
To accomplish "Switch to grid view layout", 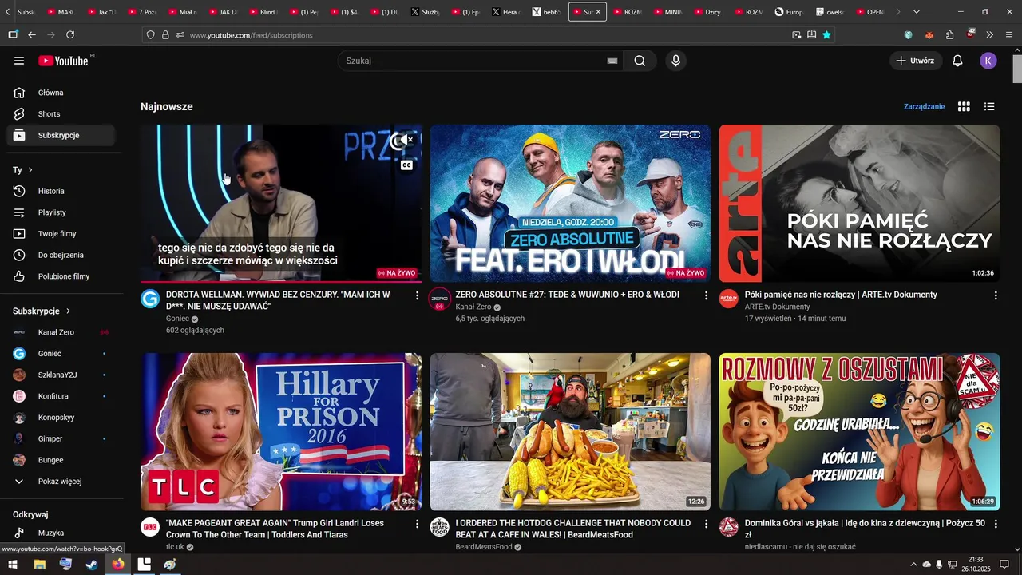I will pyautogui.click(x=964, y=106).
